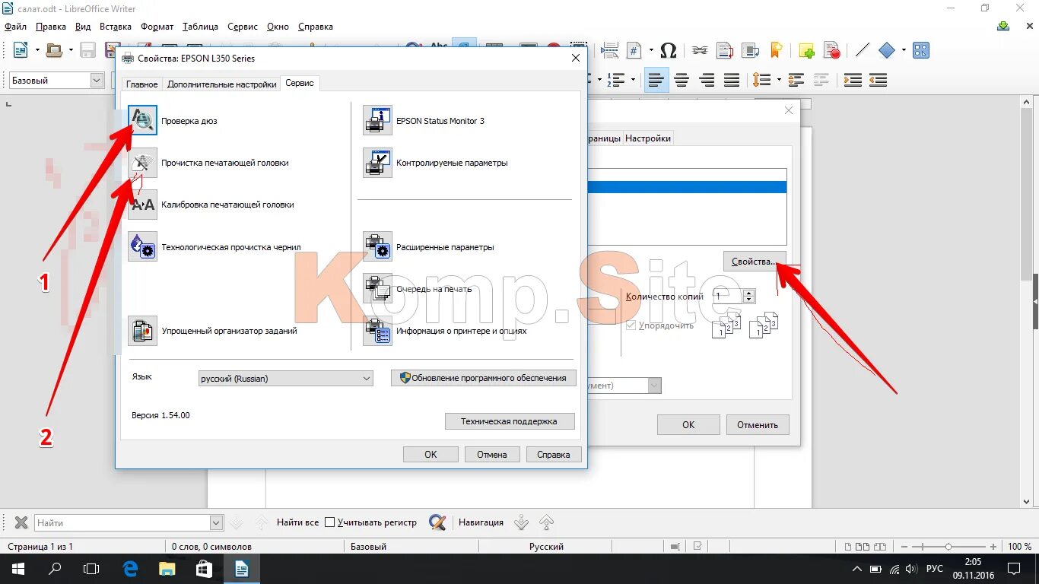Run the Проверка дюз nozzle check
The image size is (1039, 584).
click(142, 121)
